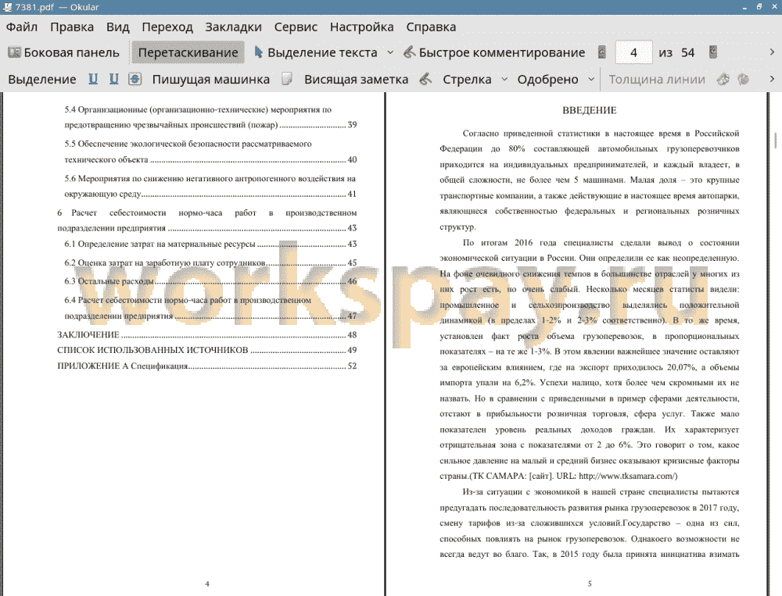782x596 pixels.
Task: Click СПИСОК ИСПОЛЬЗОВАННЫХ ИСТОЧНИКОВ contents entry
Action: (207, 350)
